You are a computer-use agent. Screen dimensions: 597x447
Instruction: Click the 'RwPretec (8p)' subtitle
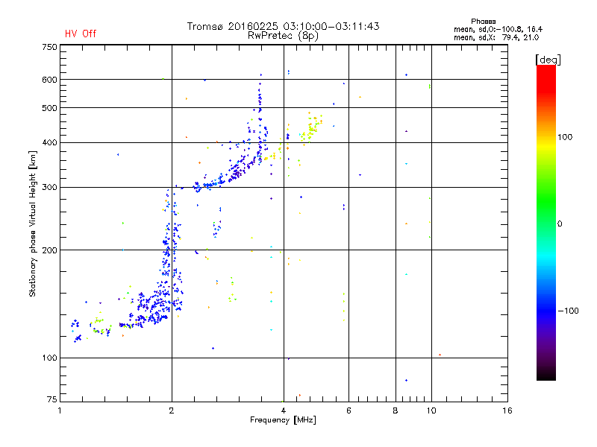(x=283, y=36)
